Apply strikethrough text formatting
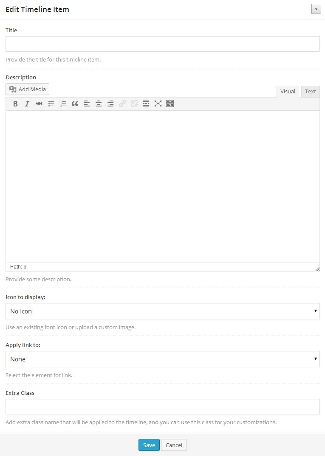 pyautogui.click(x=39, y=104)
